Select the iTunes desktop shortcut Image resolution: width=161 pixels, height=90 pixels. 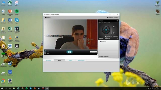17,3
